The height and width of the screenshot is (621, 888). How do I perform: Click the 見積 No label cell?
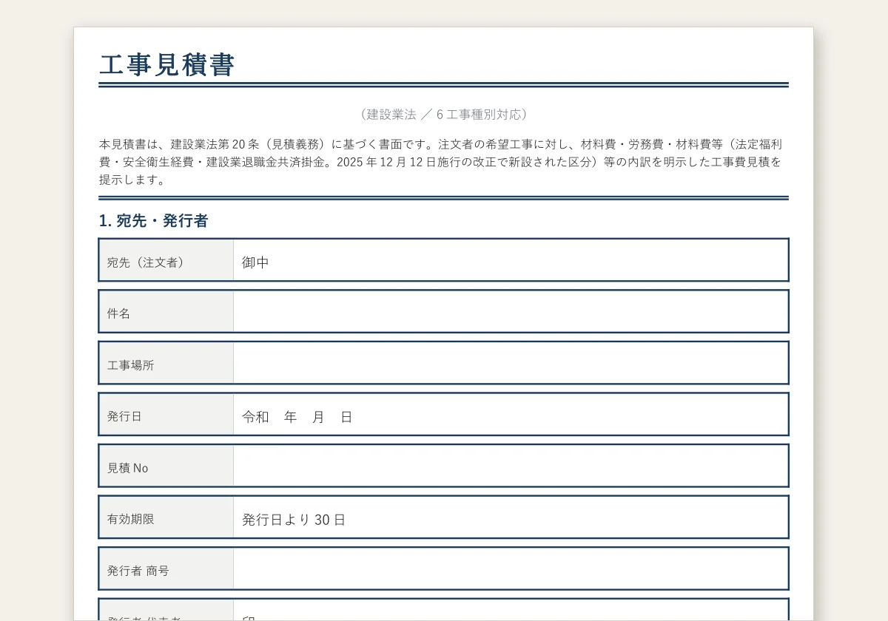(x=166, y=466)
